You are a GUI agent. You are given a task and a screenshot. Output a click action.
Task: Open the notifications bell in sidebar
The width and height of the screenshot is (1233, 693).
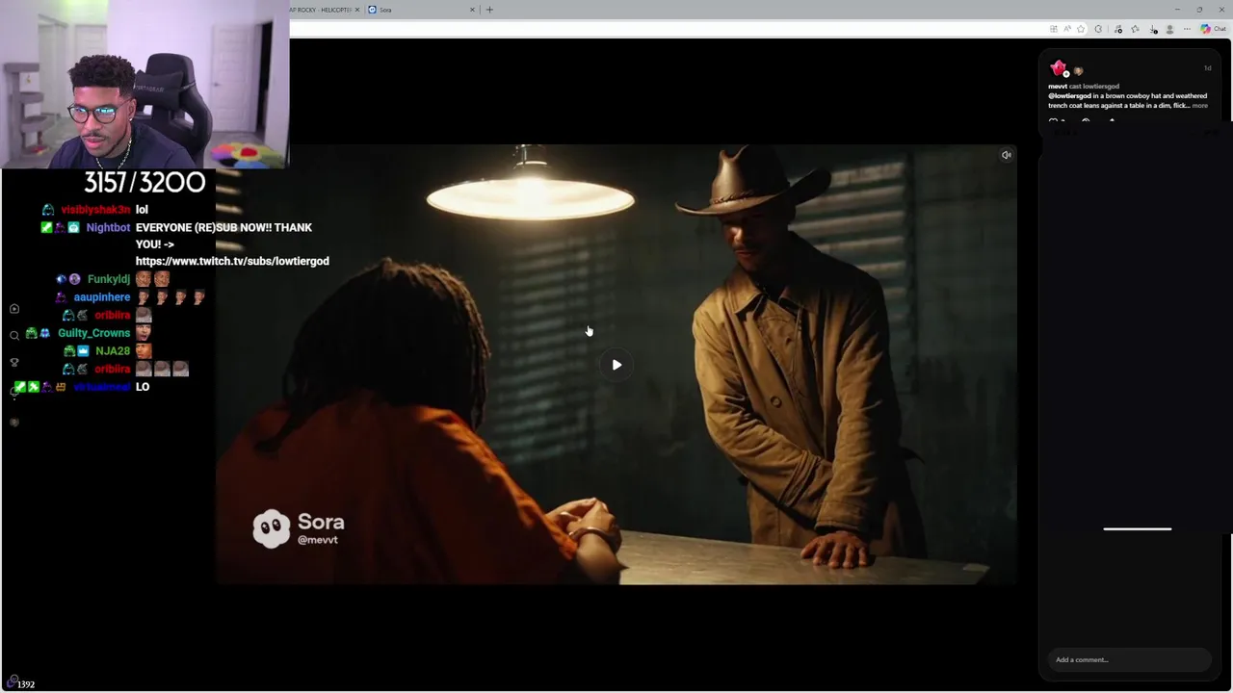click(14, 393)
